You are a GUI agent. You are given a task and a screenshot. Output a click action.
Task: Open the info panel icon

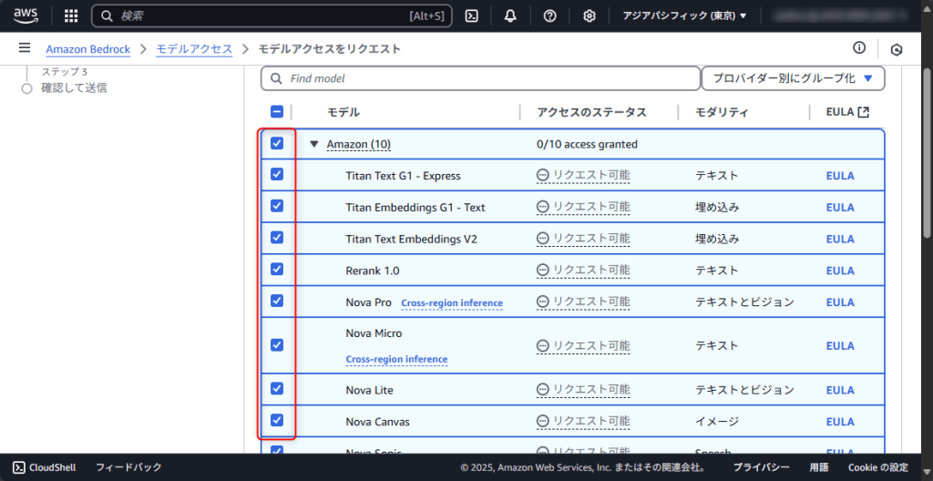point(858,47)
